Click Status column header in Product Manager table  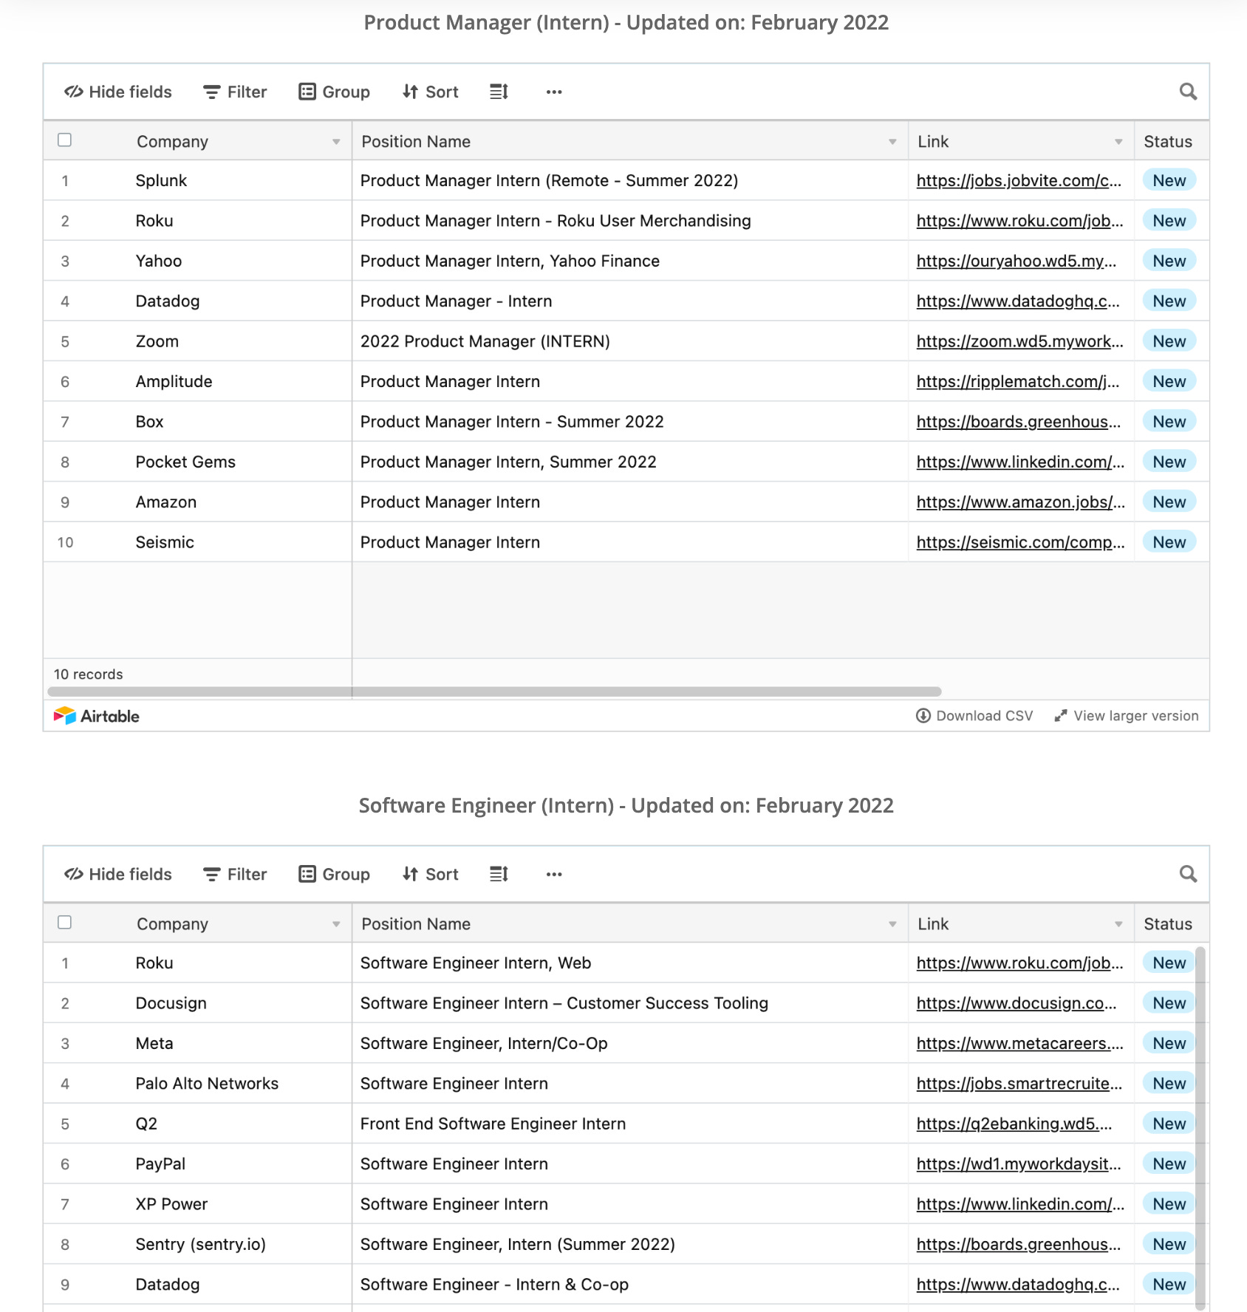tap(1172, 142)
